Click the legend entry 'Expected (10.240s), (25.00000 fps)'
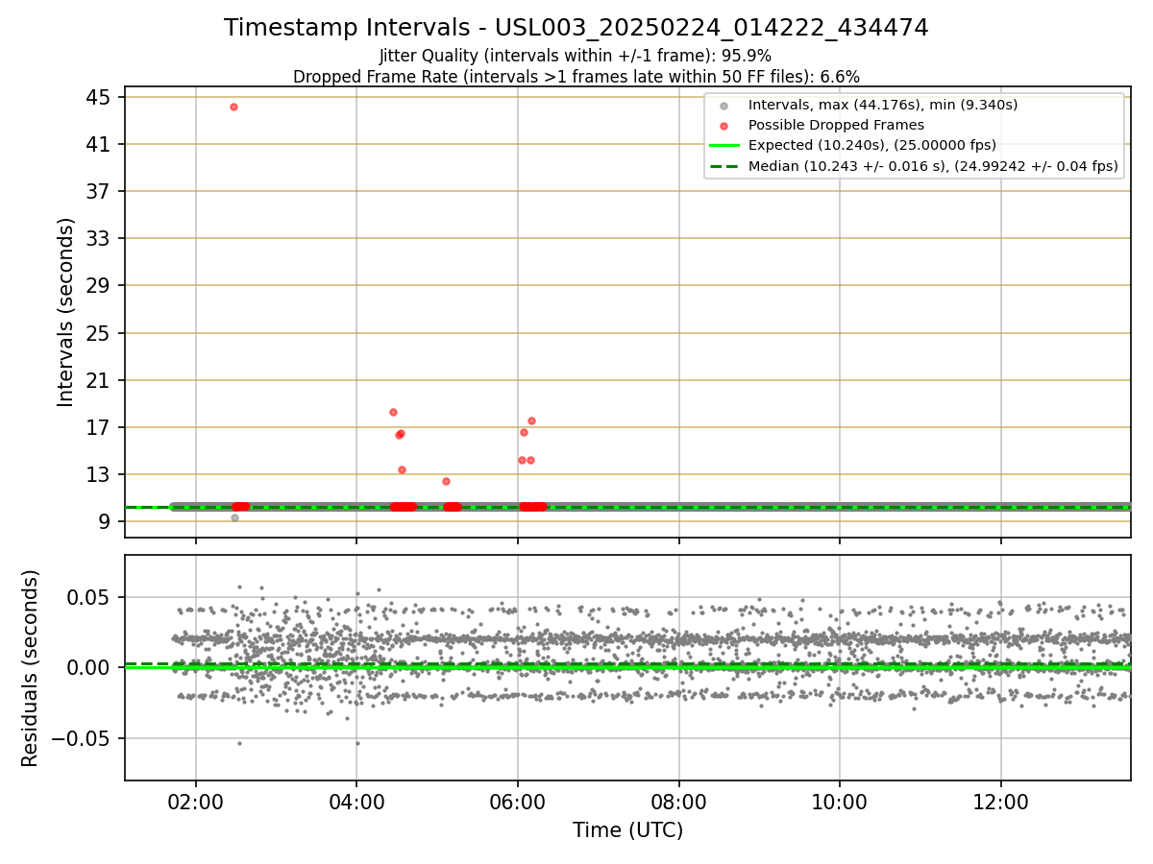 pyautogui.click(x=872, y=145)
